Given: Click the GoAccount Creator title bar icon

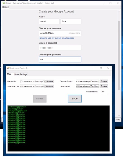Looking at the screenshot, I should (8, 68).
